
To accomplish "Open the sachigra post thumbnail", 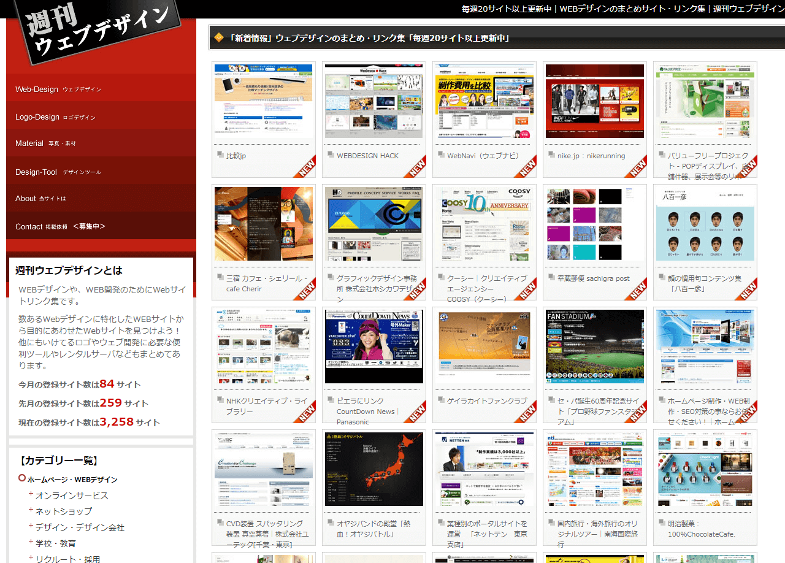I will (595, 224).
